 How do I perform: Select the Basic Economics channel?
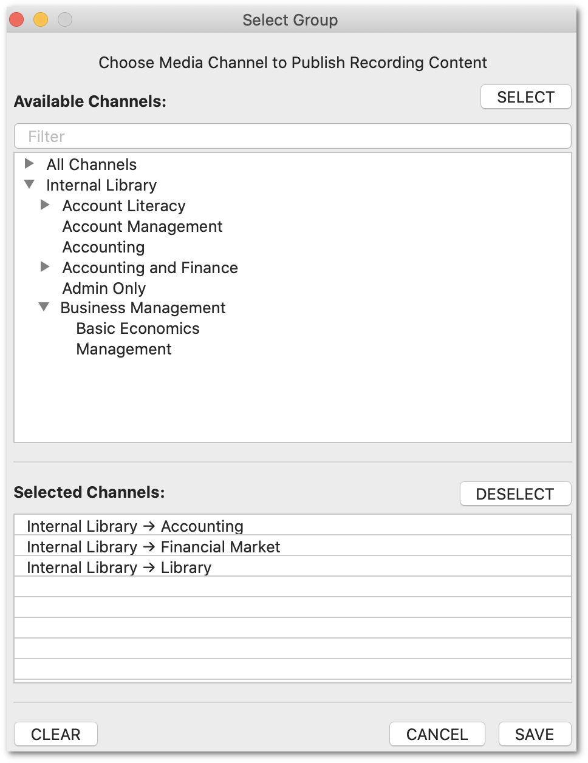point(138,328)
